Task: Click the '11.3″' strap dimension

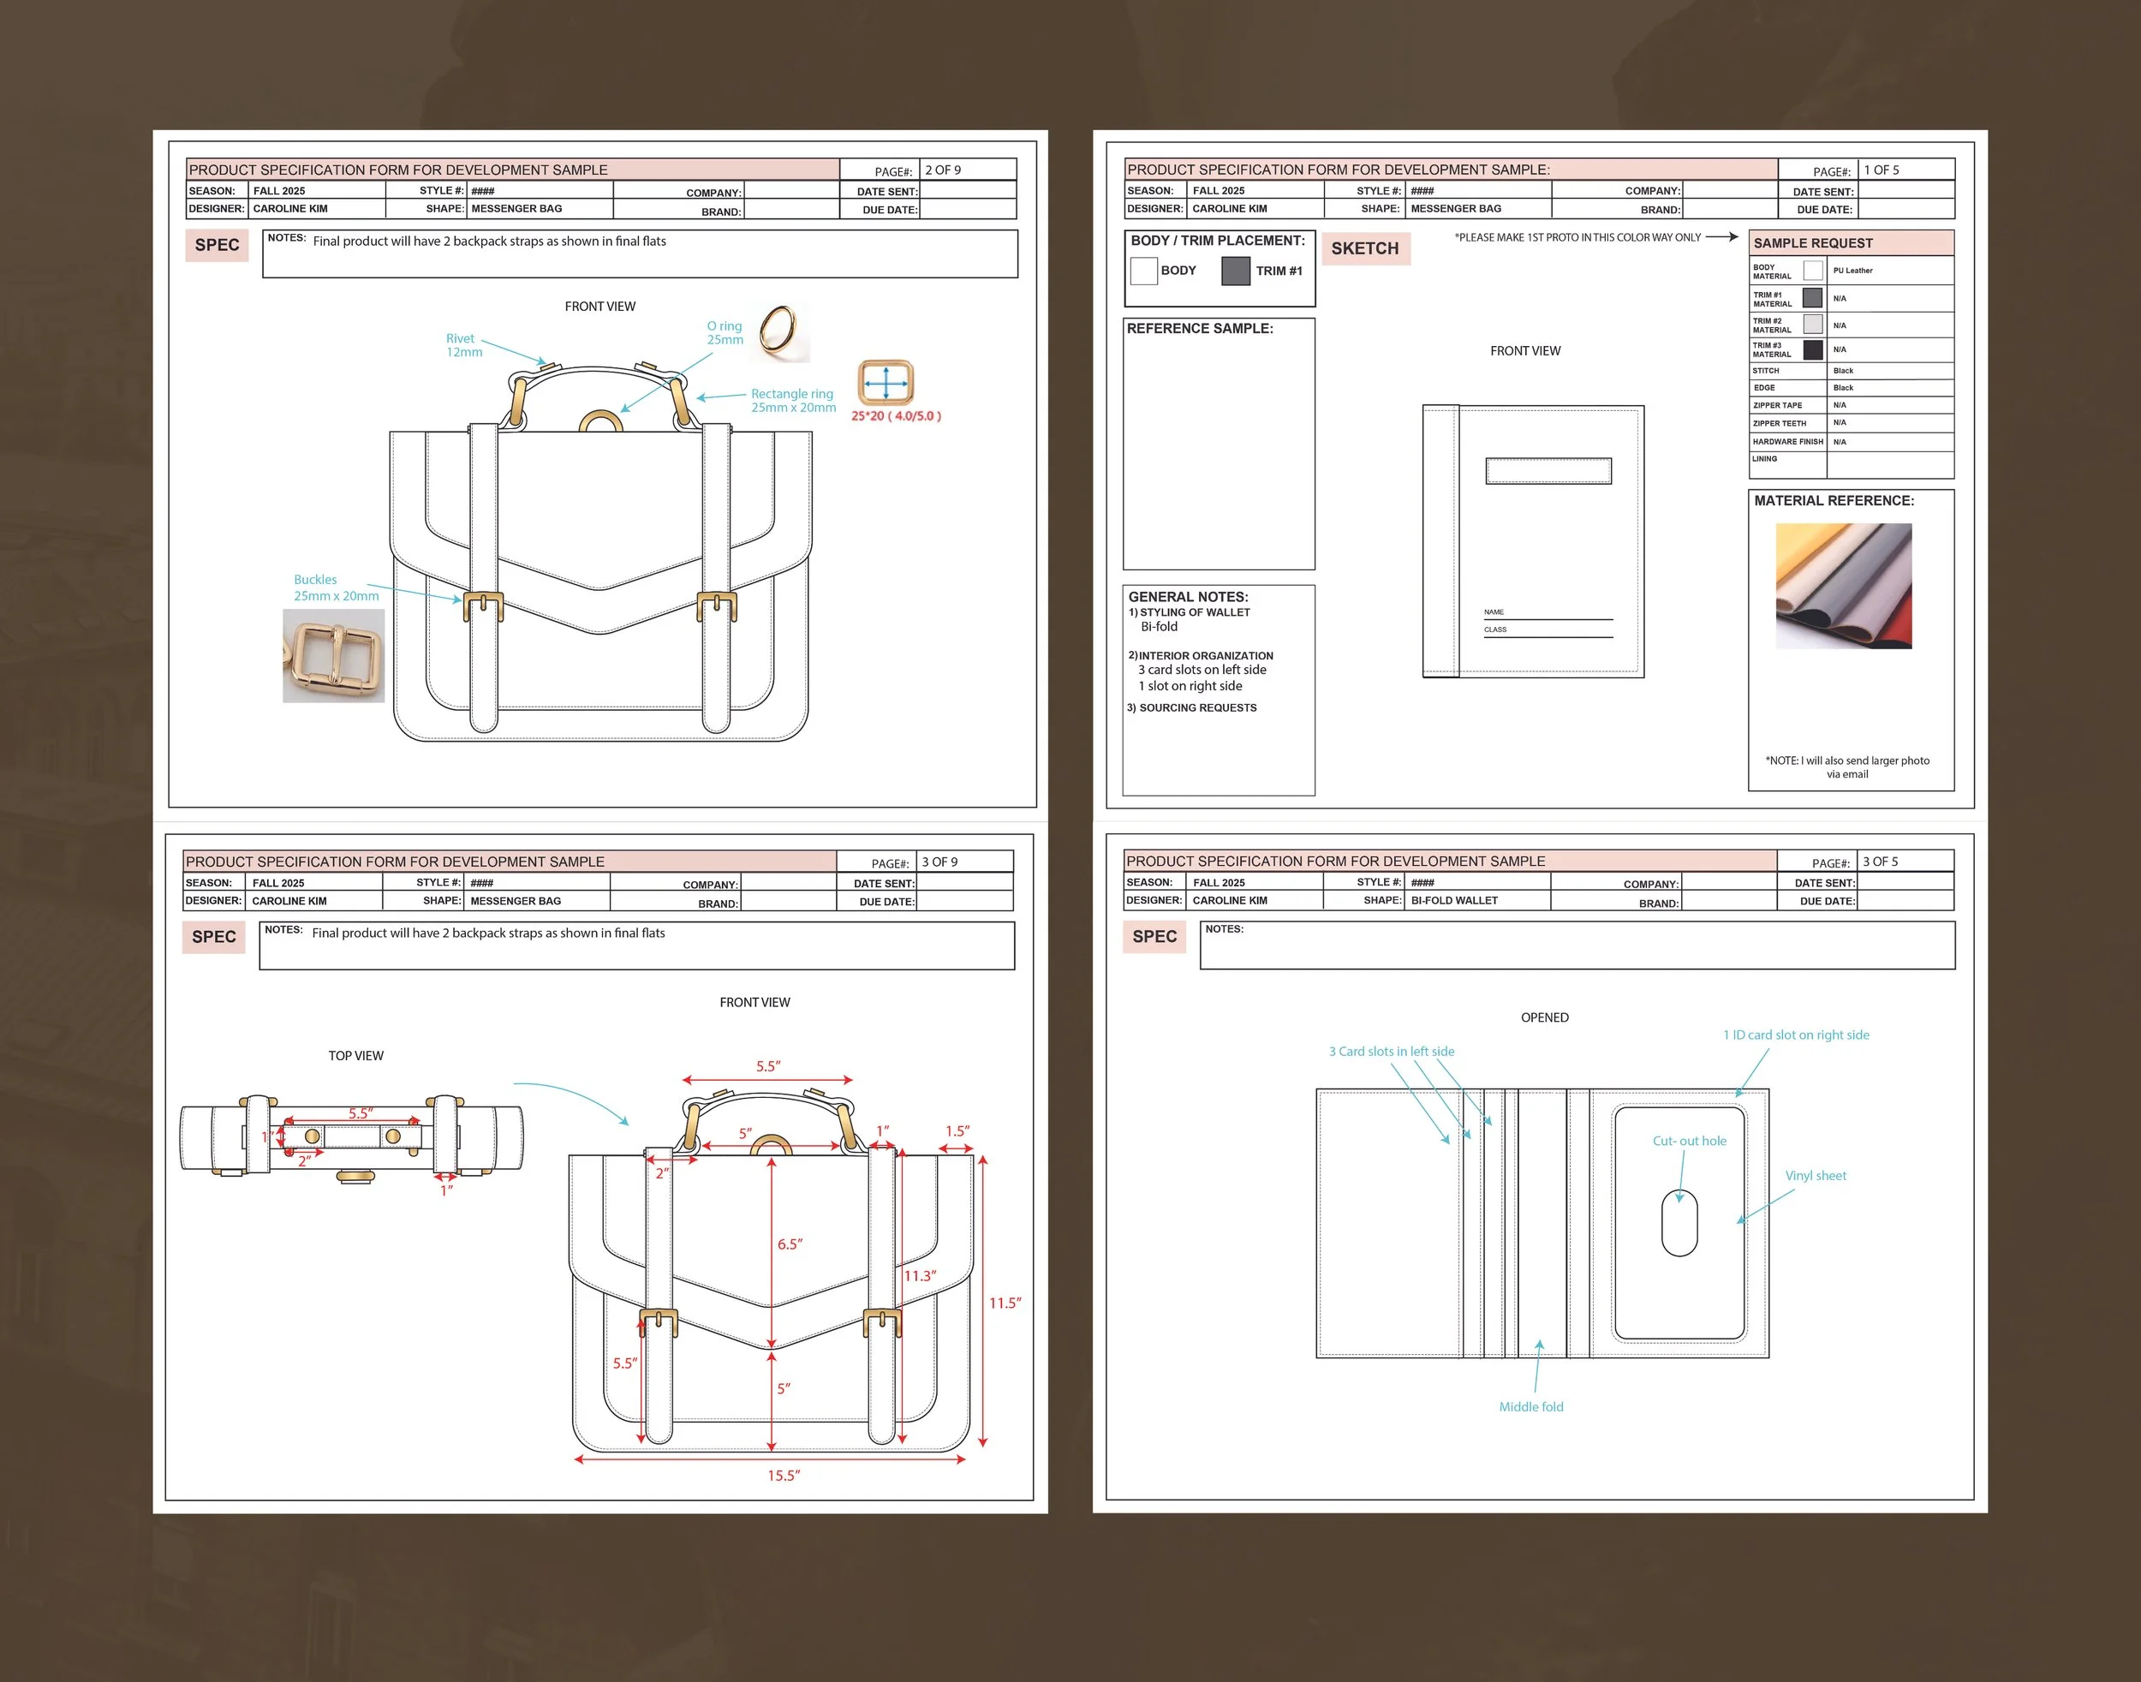Action: [920, 1275]
